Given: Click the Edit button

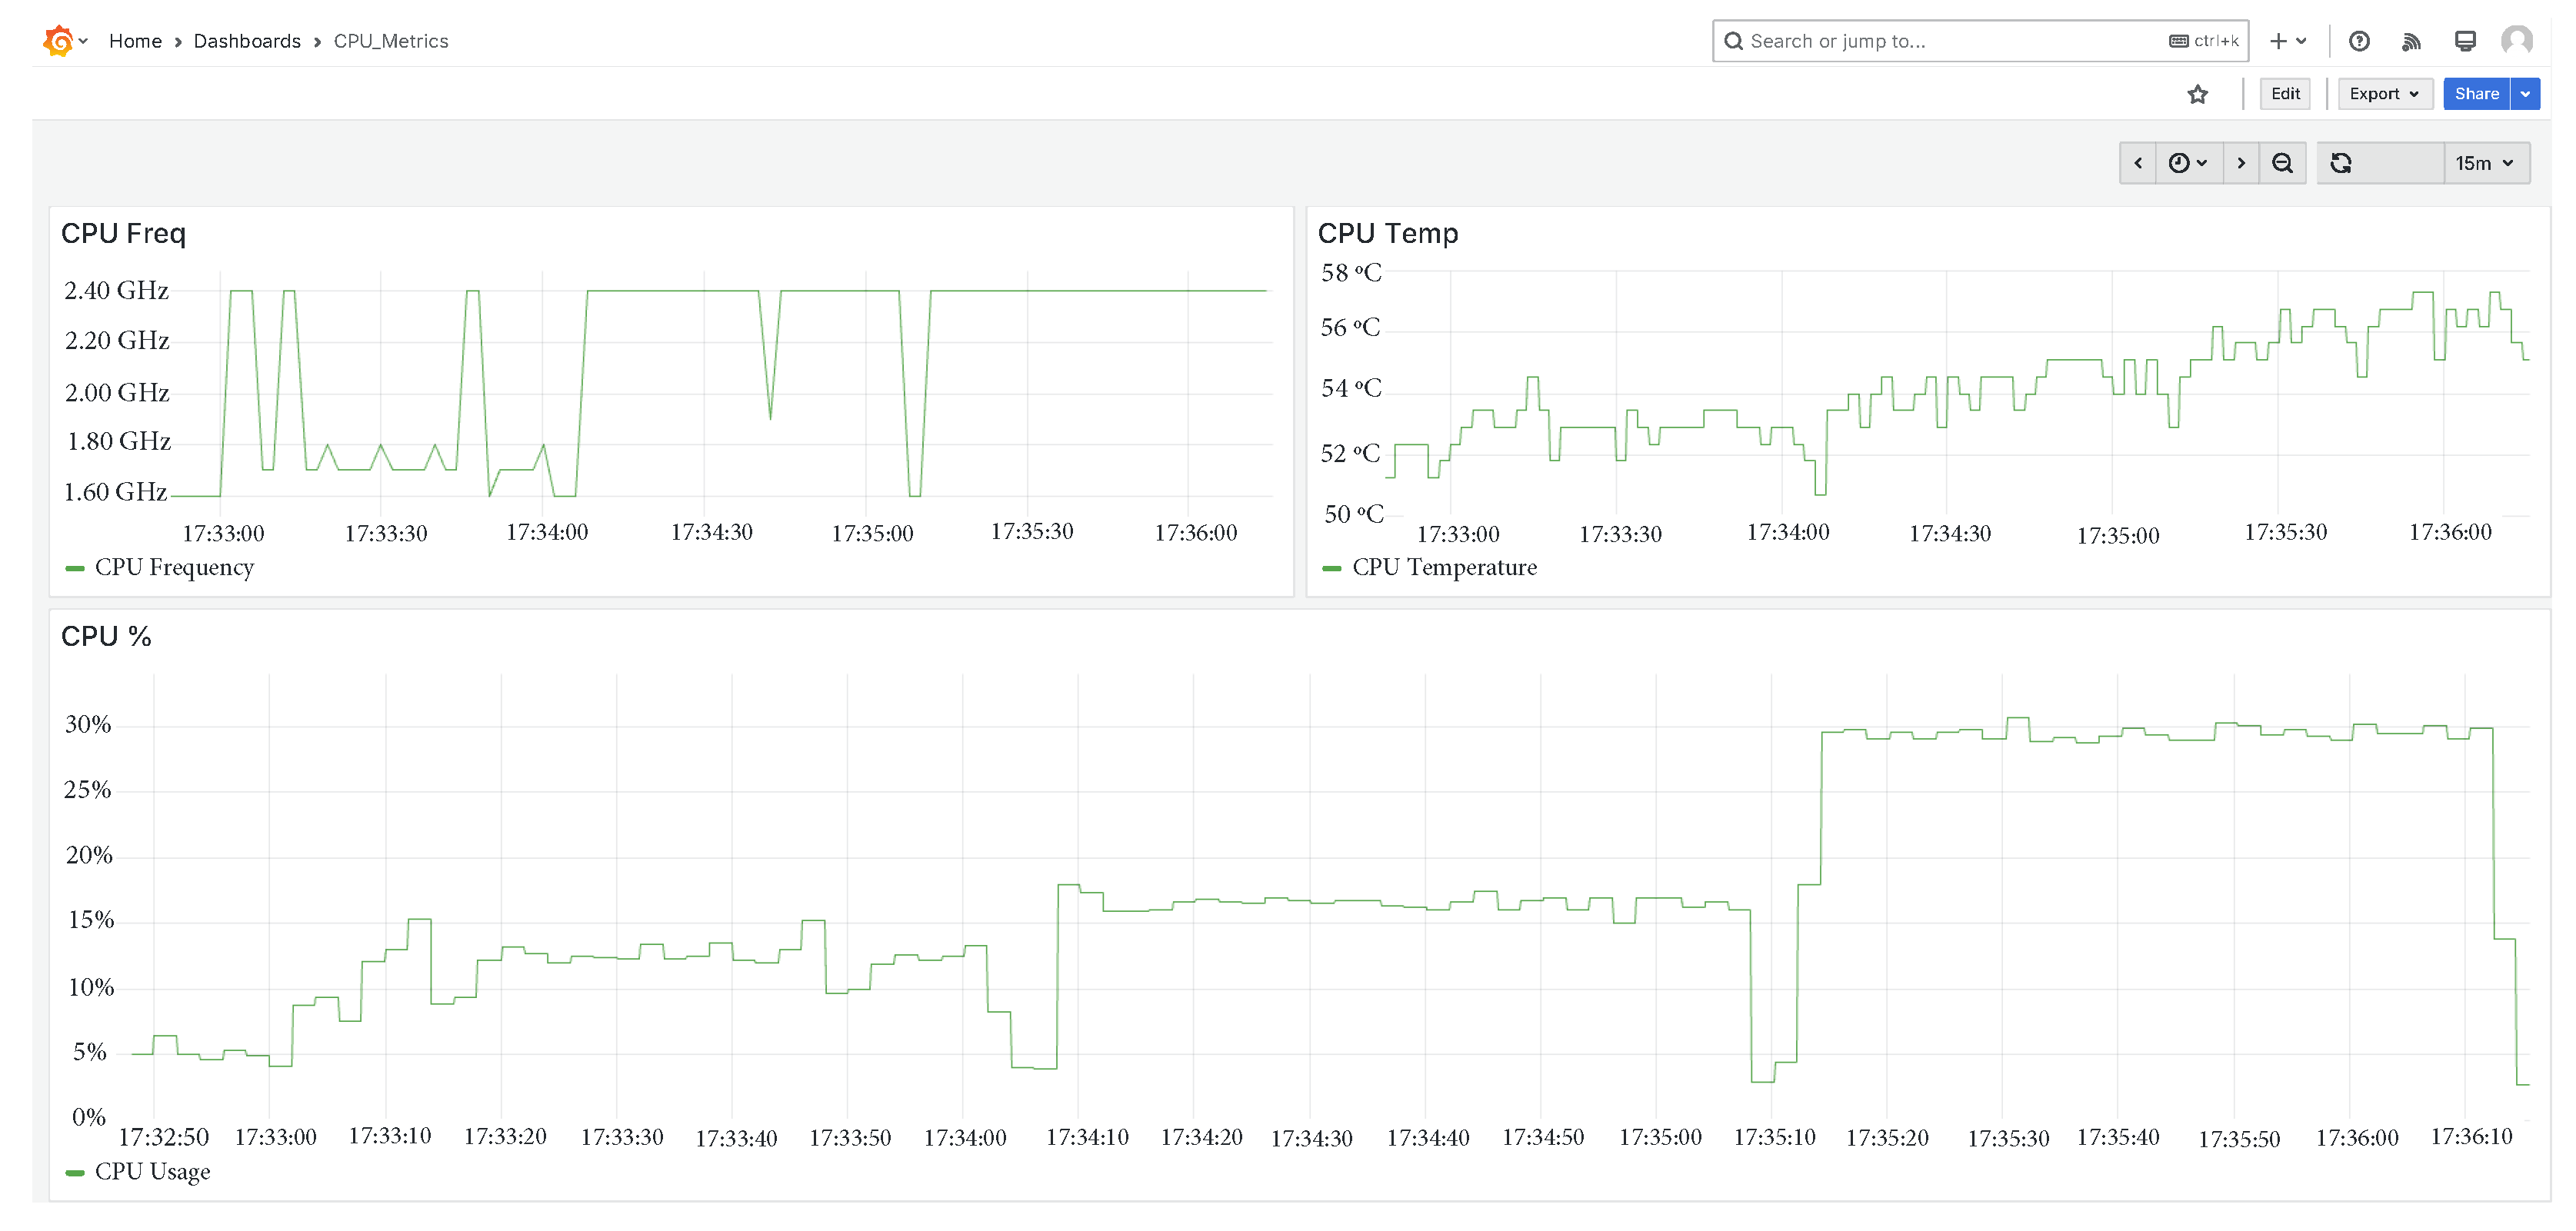Looking at the screenshot, I should coord(2285,94).
